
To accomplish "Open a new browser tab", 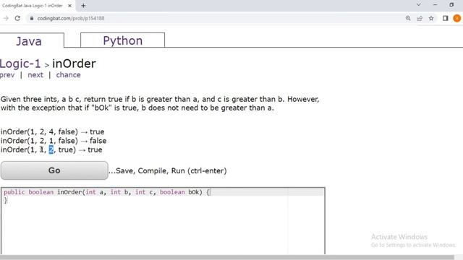I will point(83,6).
